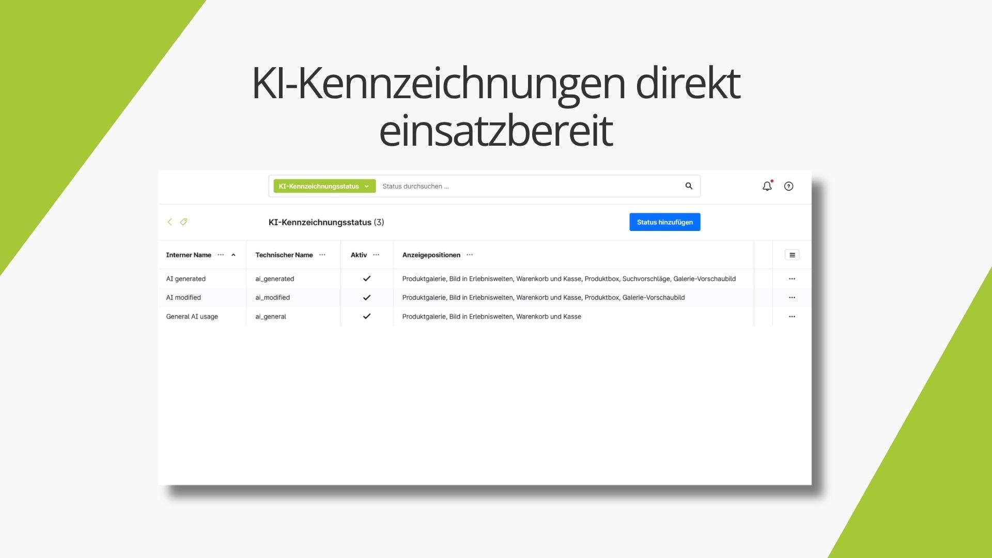992x558 pixels.
Task: Click the search magnifier icon
Action: tap(689, 186)
